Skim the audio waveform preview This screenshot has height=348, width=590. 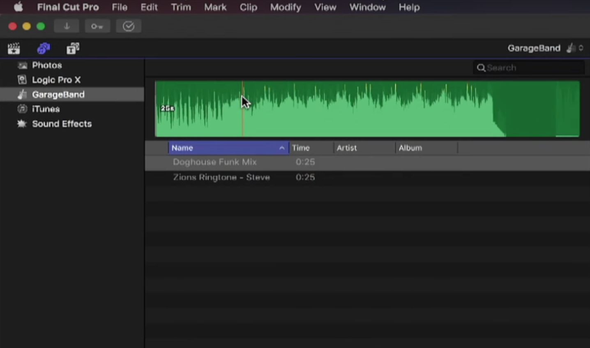367,109
